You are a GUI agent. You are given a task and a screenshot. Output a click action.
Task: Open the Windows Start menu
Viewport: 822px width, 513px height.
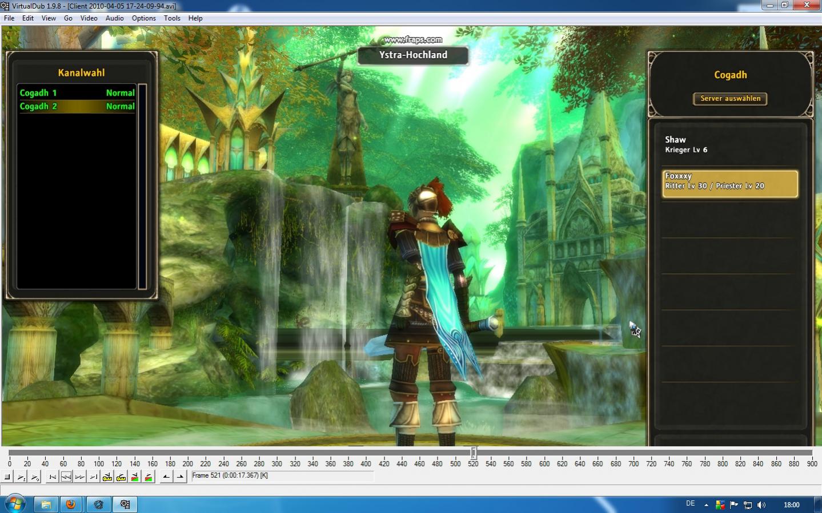pos(15,504)
